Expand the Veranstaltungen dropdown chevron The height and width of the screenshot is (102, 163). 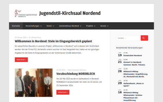[x=41, y=26]
